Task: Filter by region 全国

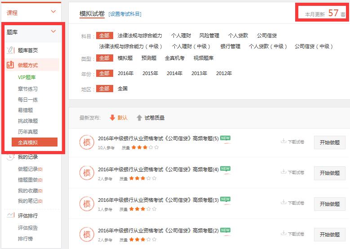Action: point(123,89)
